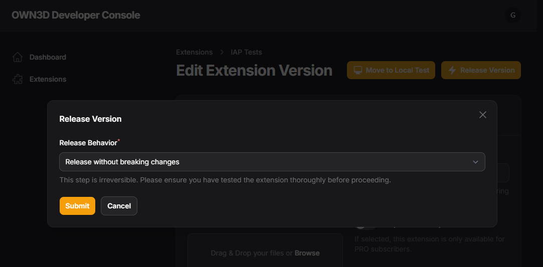Viewport: 543px width, 267px height.
Task: Open Dashboard from the sidebar menu
Action: coord(48,57)
